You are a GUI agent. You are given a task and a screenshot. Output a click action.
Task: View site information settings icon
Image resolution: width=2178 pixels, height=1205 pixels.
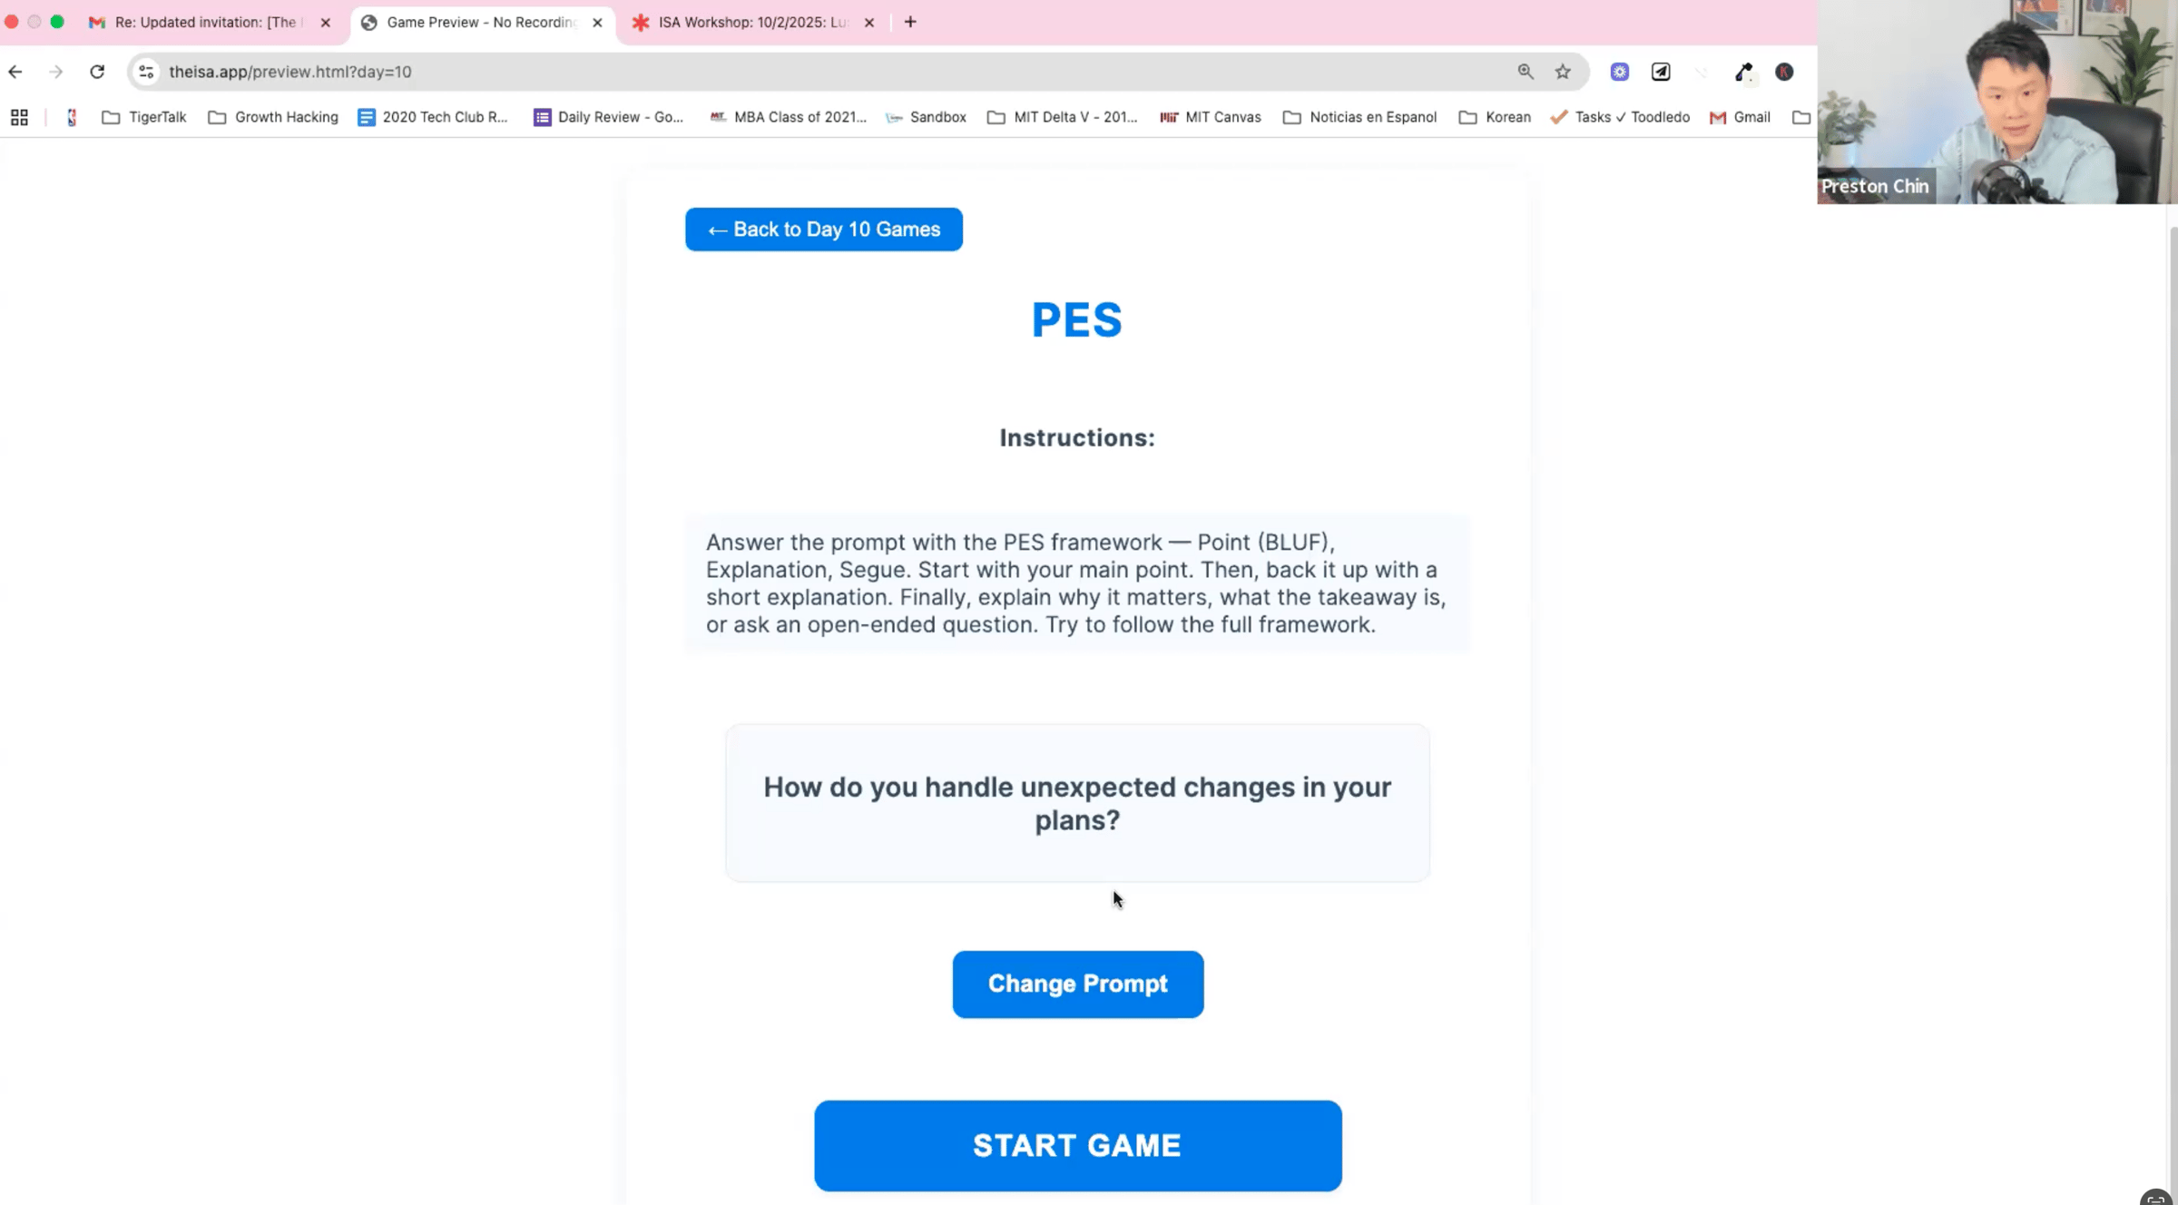[x=146, y=72]
